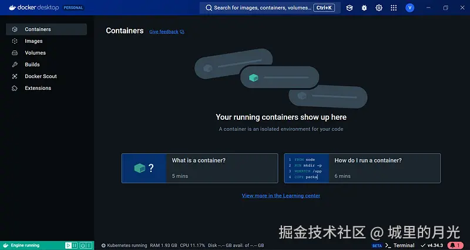Click the RAM 1.93 GB readout

(163, 245)
